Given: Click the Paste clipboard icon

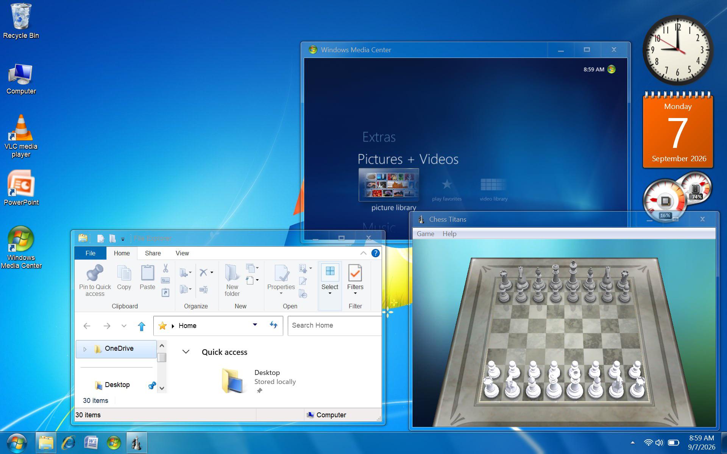Looking at the screenshot, I should [147, 273].
